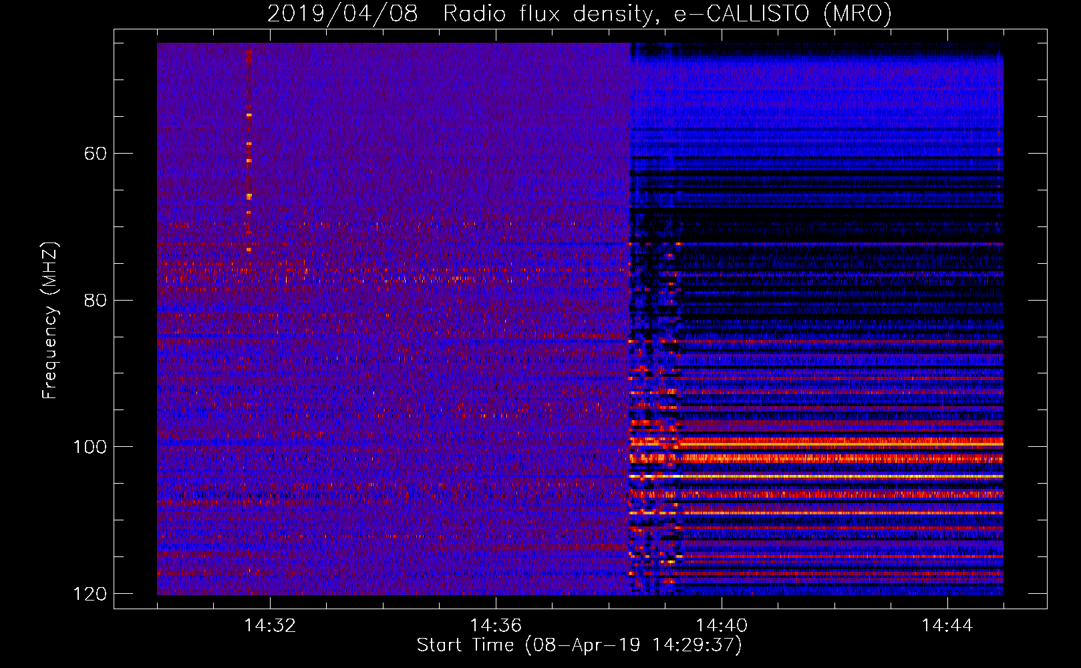Click the 14:36 time tick label
The image size is (1081, 668).
click(x=496, y=625)
